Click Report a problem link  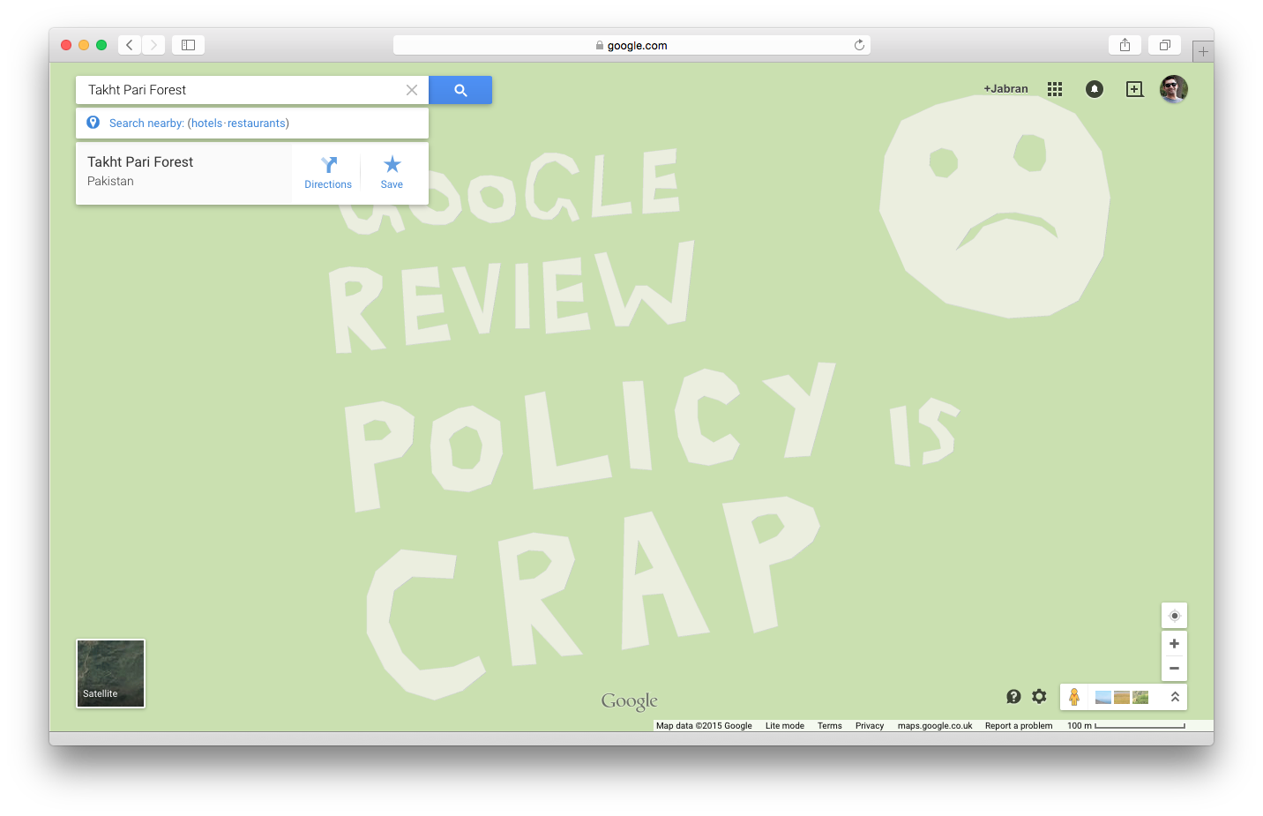pos(1019,726)
